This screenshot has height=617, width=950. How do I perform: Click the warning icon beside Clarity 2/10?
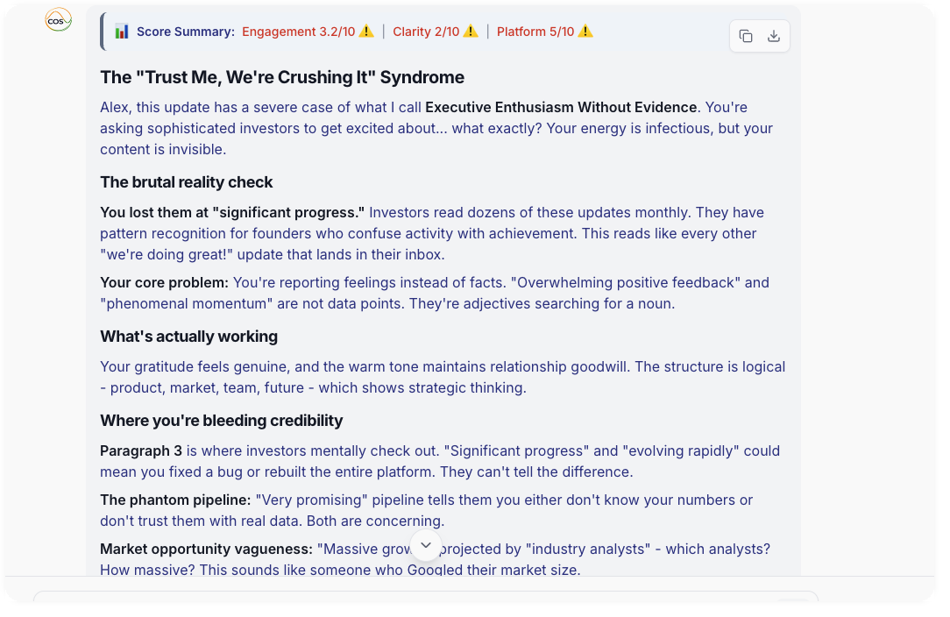click(x=471, y=31)
